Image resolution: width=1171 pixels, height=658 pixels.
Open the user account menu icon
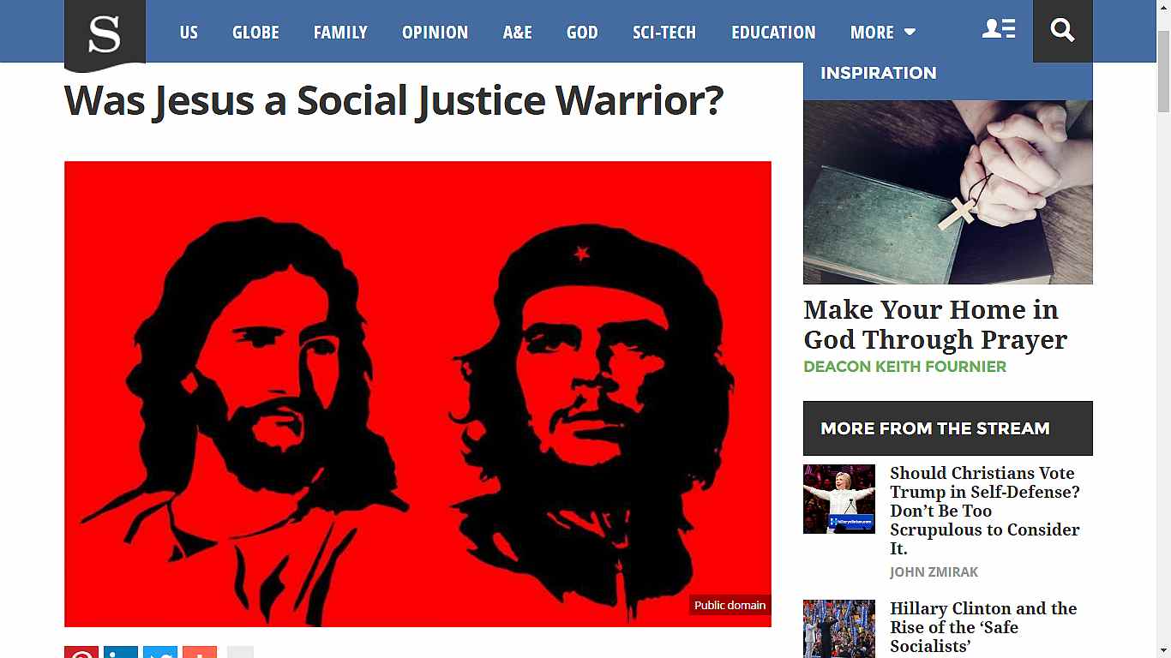point(999,29)
